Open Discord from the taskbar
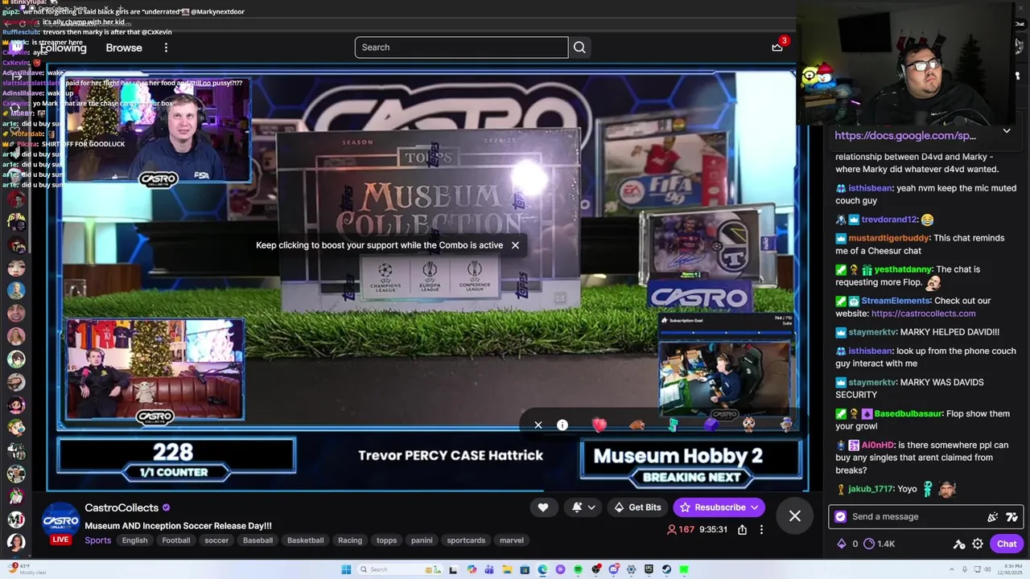This screenshot has height=579, width=1030. click(613, 569)
